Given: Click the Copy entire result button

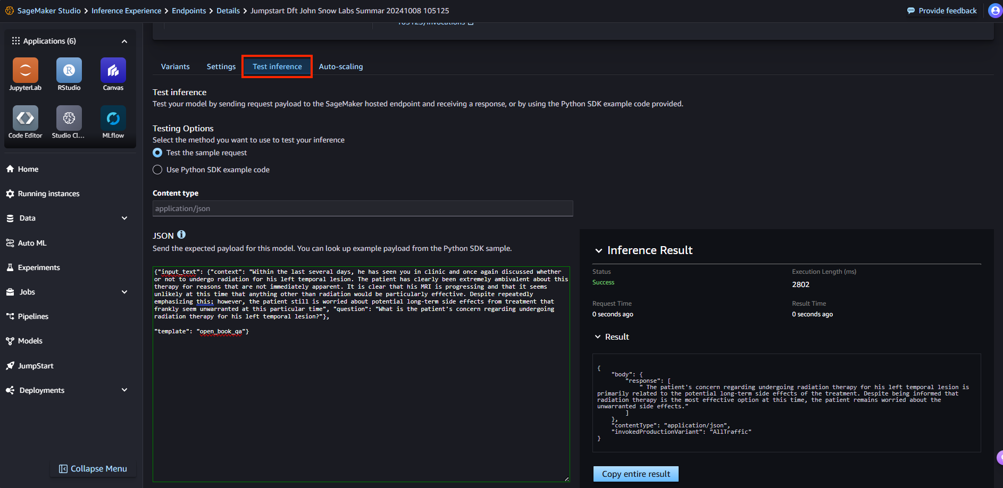Looking at the screenshot, I should pyautogui.click(x=636, y=474).
